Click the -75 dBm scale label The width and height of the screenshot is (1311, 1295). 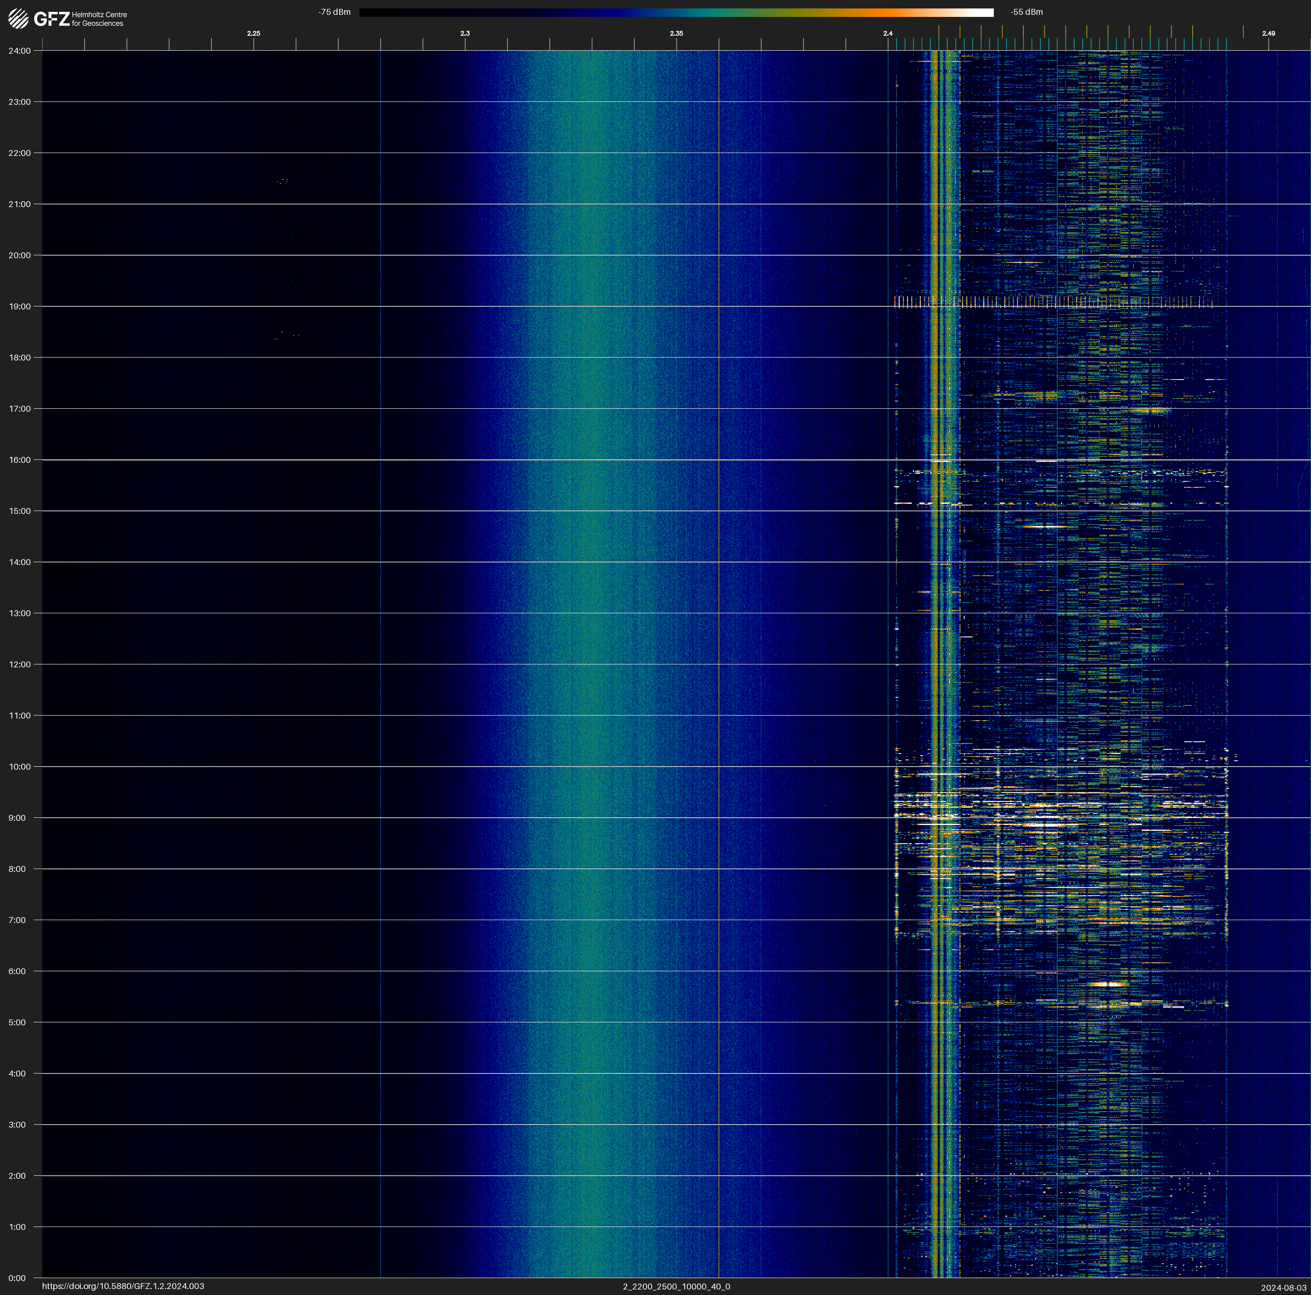coord(335,12)
